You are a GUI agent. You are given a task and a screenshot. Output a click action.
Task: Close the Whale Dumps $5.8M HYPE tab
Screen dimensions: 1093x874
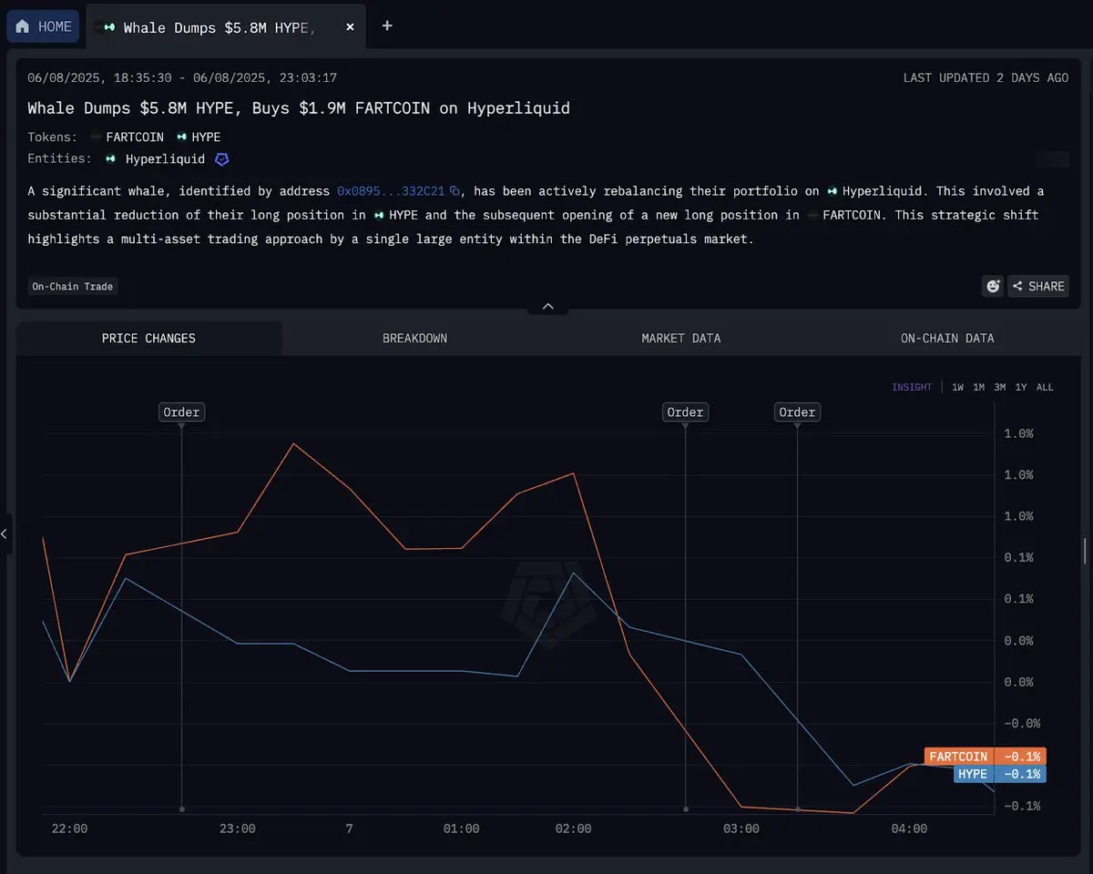[x=350, y=26]
